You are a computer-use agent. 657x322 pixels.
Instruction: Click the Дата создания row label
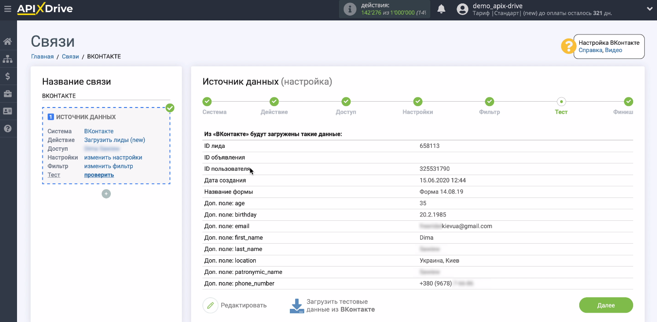click(225, 180)
